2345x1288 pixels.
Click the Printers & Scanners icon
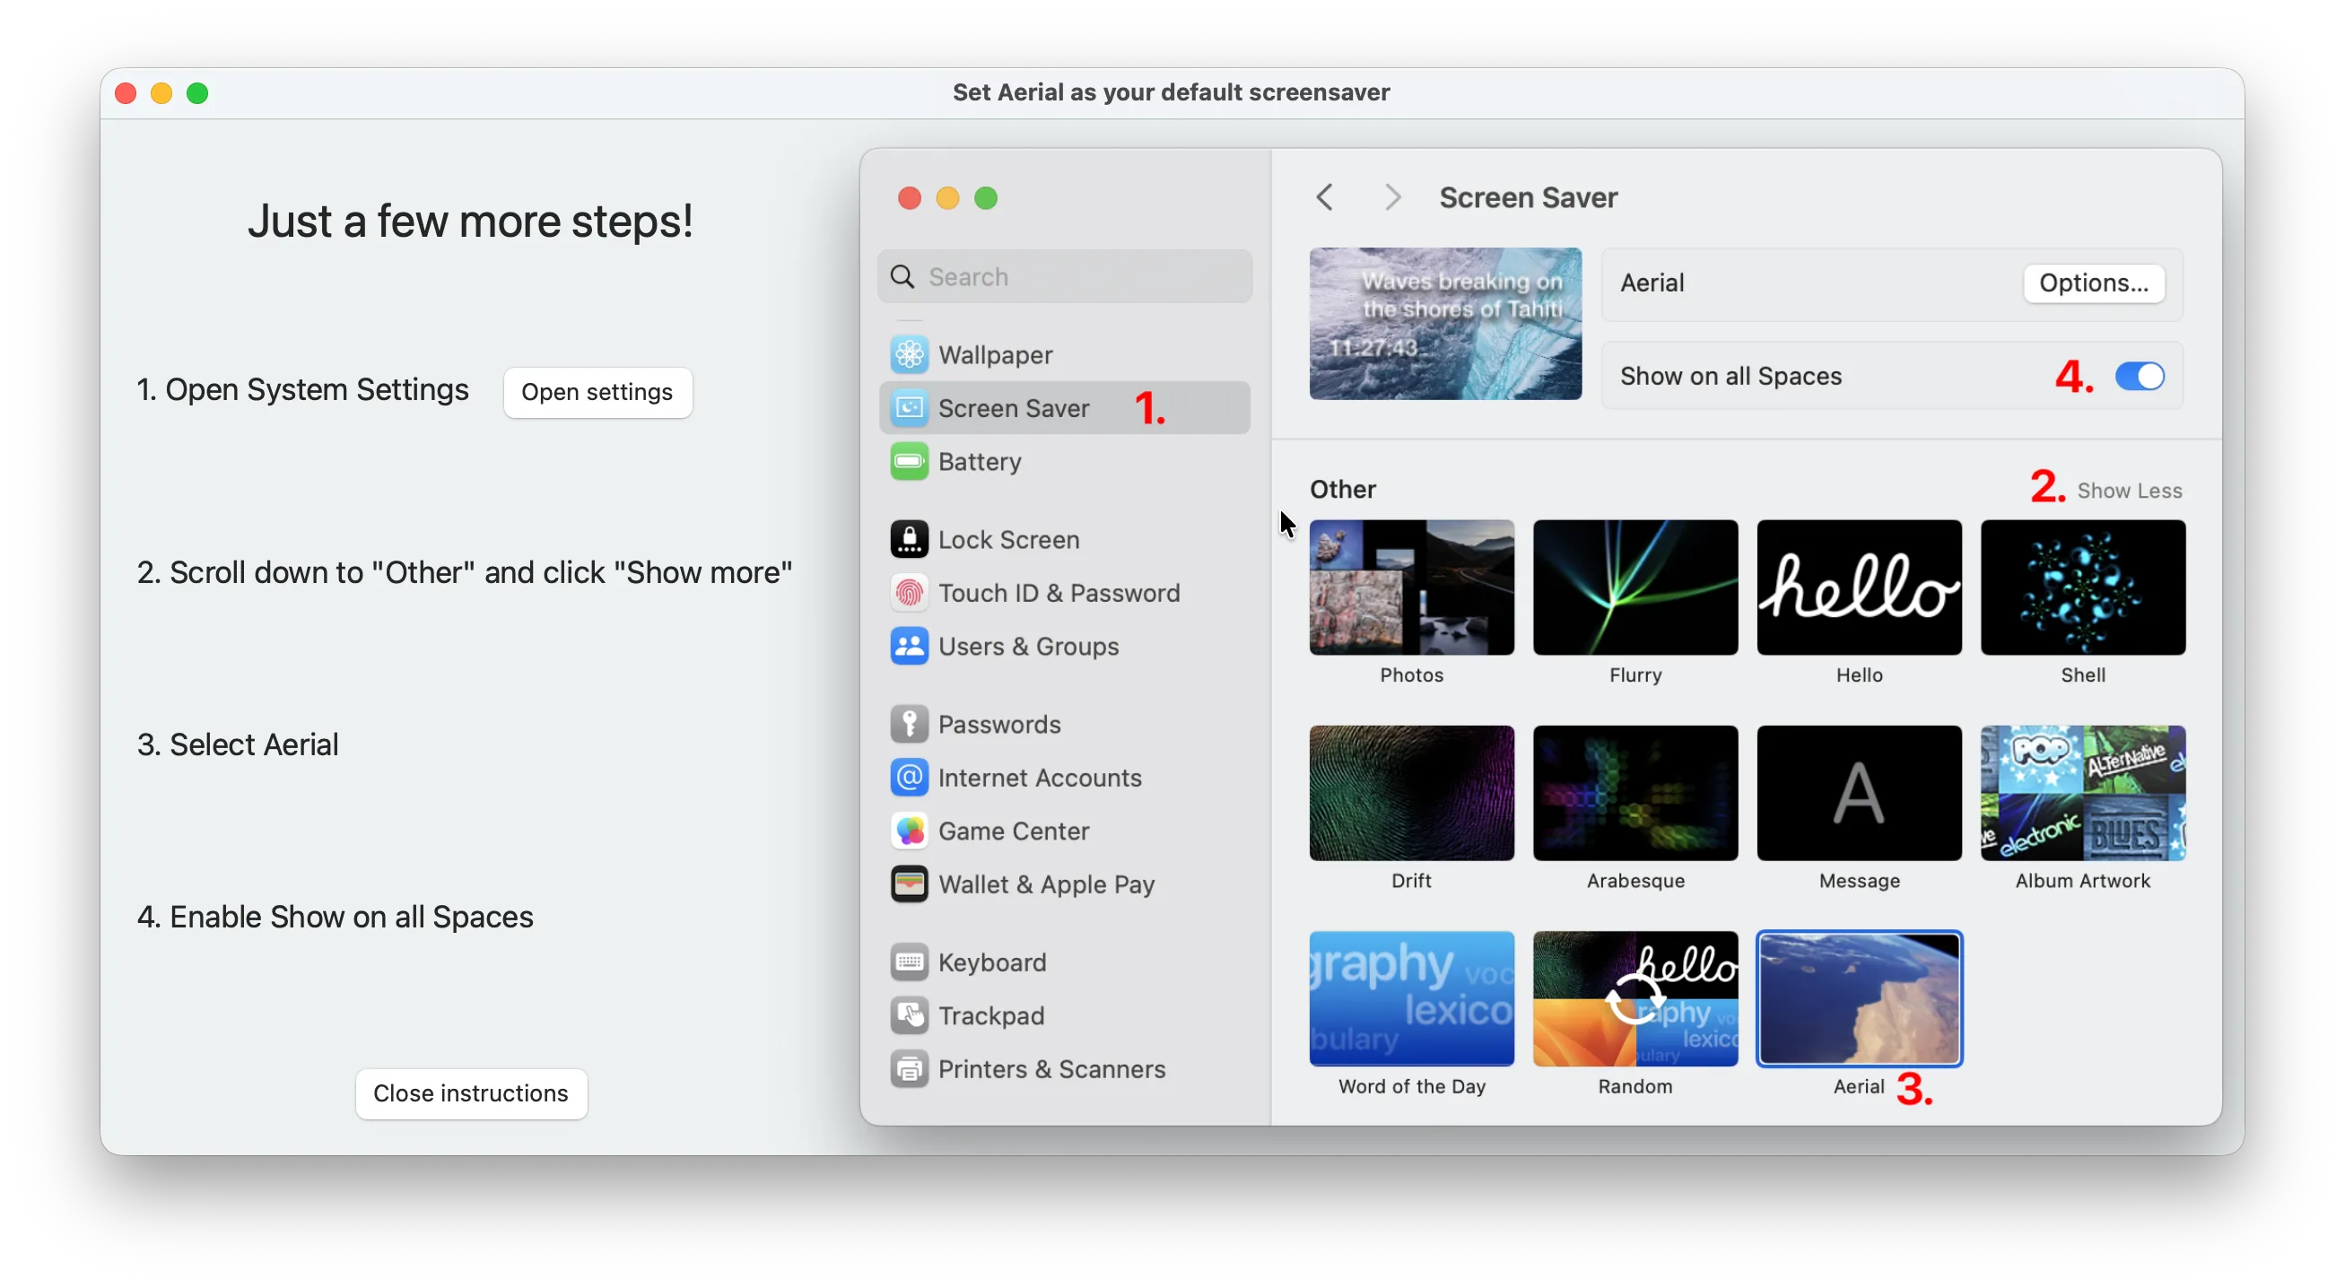point(909,1068)
